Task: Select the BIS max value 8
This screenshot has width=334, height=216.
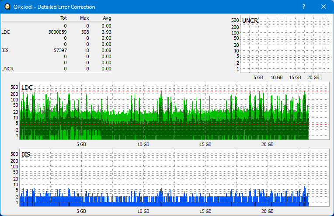Action: [x=87, y=50]
